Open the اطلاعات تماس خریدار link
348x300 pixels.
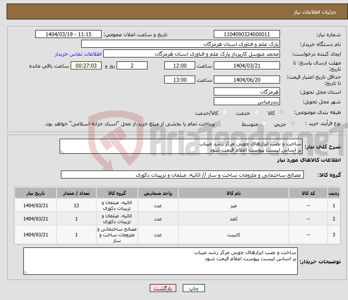pos(78,54)
